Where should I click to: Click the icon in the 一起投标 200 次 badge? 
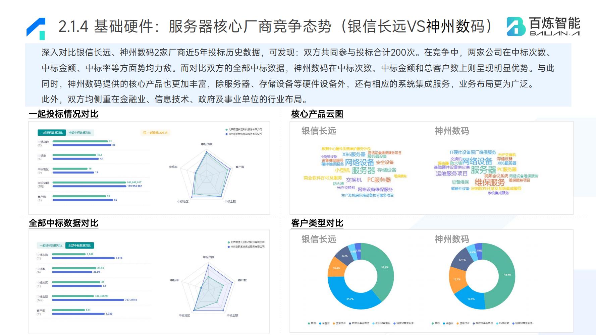145,133
